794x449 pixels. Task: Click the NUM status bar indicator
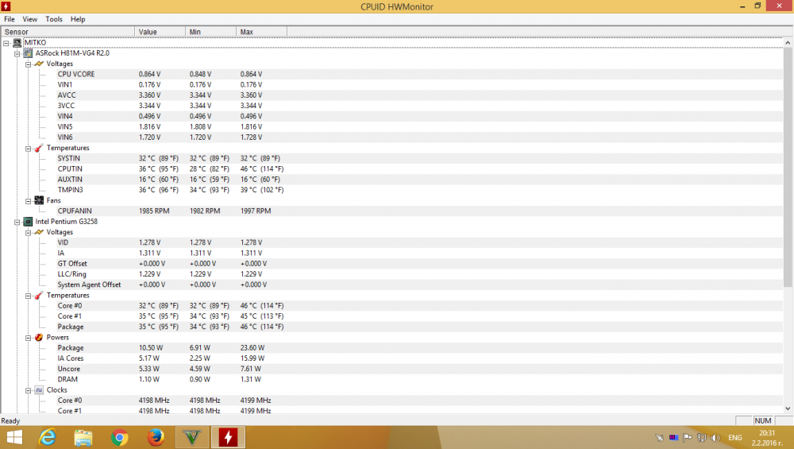[x=762, y=421]
